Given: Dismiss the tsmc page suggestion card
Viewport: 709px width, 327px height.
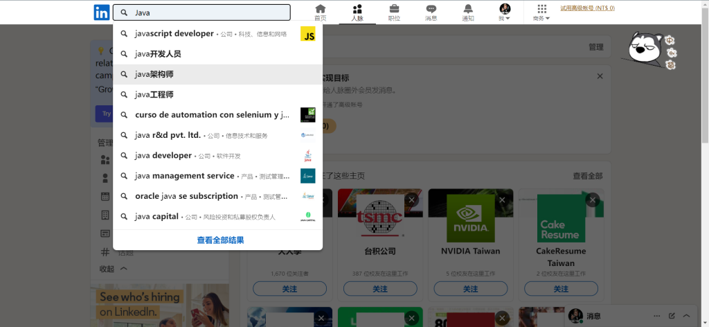Looking at the screenshot, I should 412,200.
